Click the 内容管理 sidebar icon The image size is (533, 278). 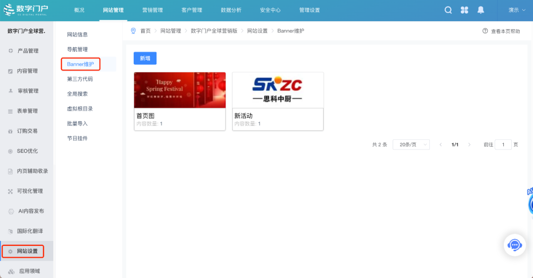pyautogui.click(x=10, y=71)
